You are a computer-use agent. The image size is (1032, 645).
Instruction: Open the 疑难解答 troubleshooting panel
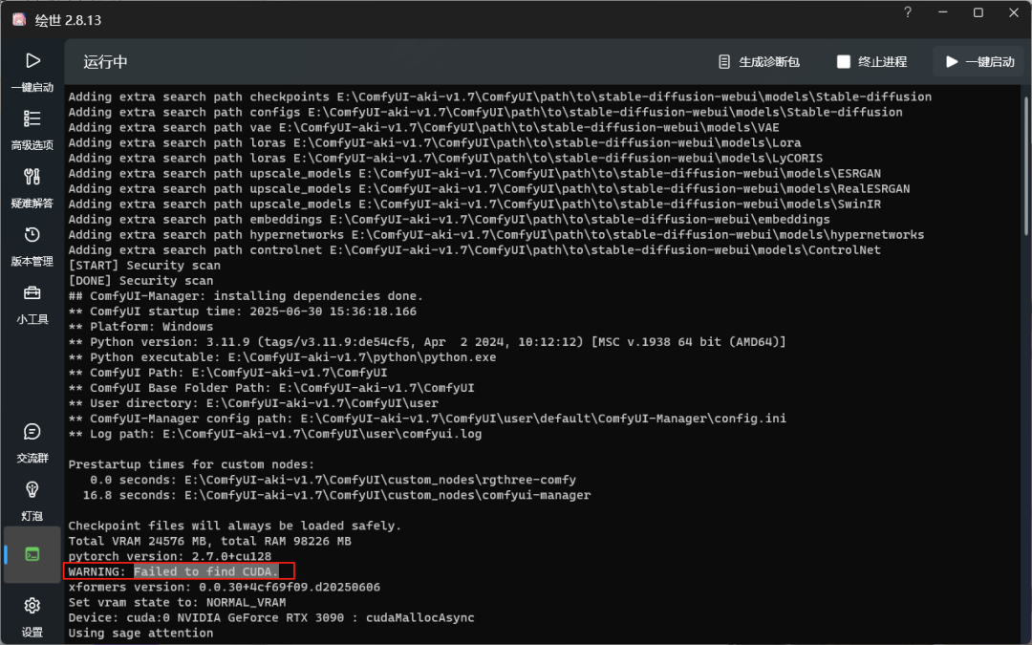point(32,186)
